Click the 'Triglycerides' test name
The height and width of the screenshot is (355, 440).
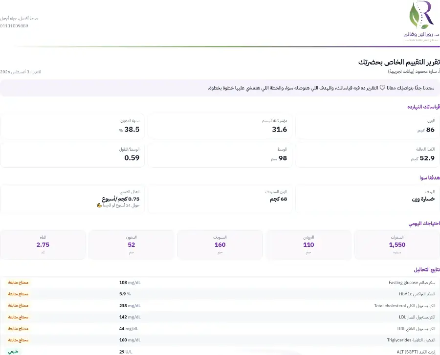411,340
